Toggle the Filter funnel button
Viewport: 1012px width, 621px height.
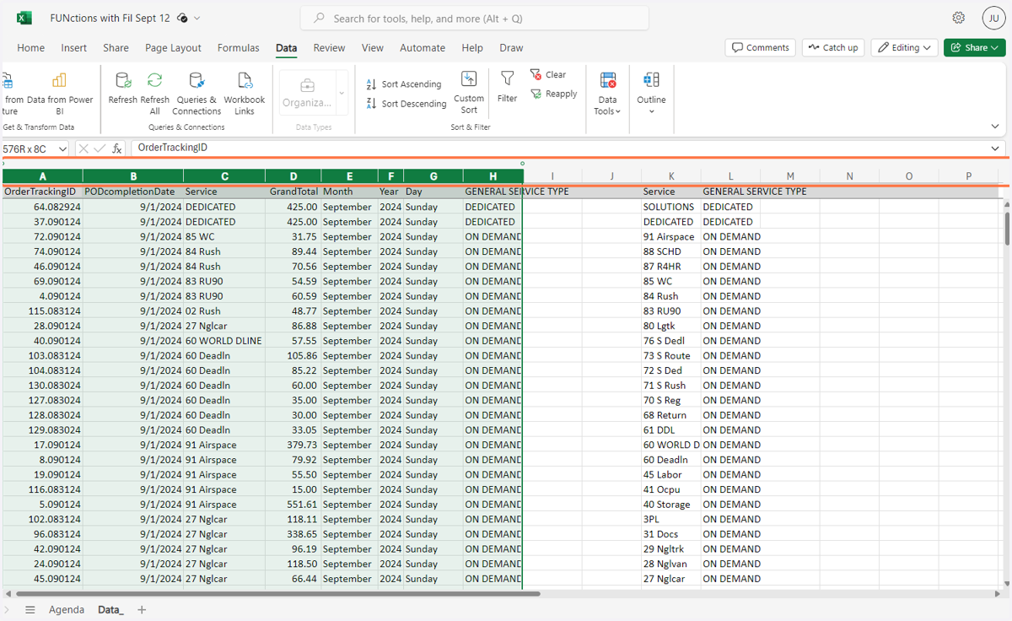pyautogui.click(x=507, y=87)
